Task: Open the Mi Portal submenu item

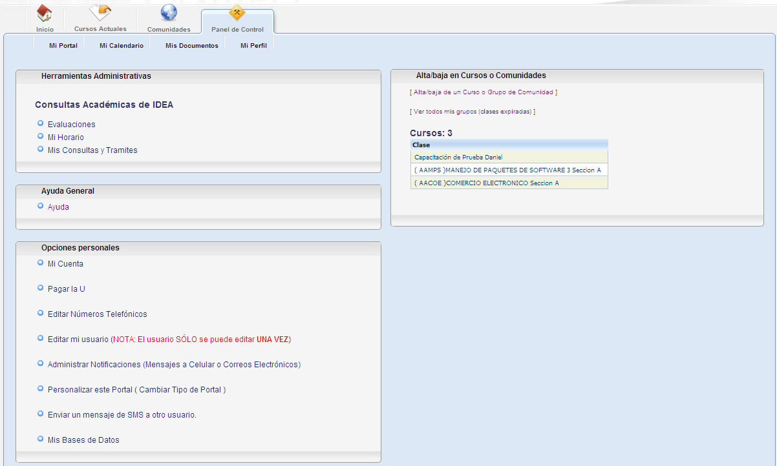Action: 63,46
